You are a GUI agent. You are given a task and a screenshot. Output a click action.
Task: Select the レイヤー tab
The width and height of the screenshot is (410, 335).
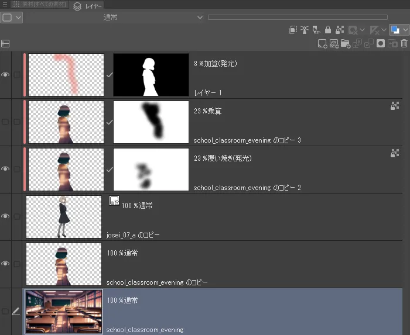(88, 6)
